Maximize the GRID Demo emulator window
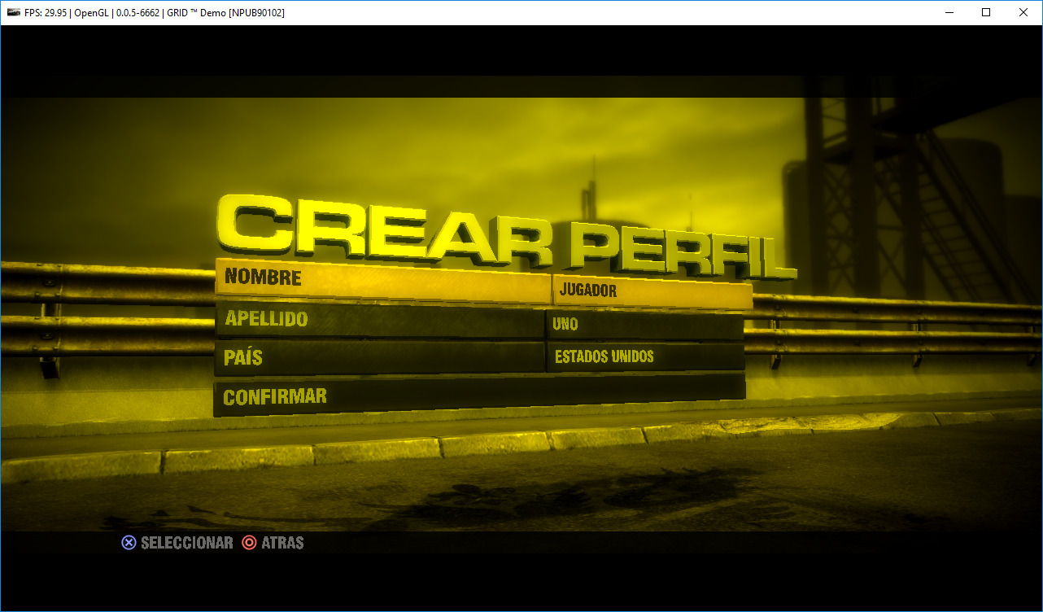The width and height of the screenshot is (1043, 612). [986, 12]
